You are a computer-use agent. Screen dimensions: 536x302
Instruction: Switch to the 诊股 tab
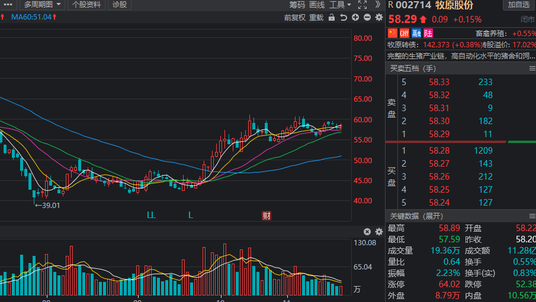pyautogui.click(x=119, y=5)
